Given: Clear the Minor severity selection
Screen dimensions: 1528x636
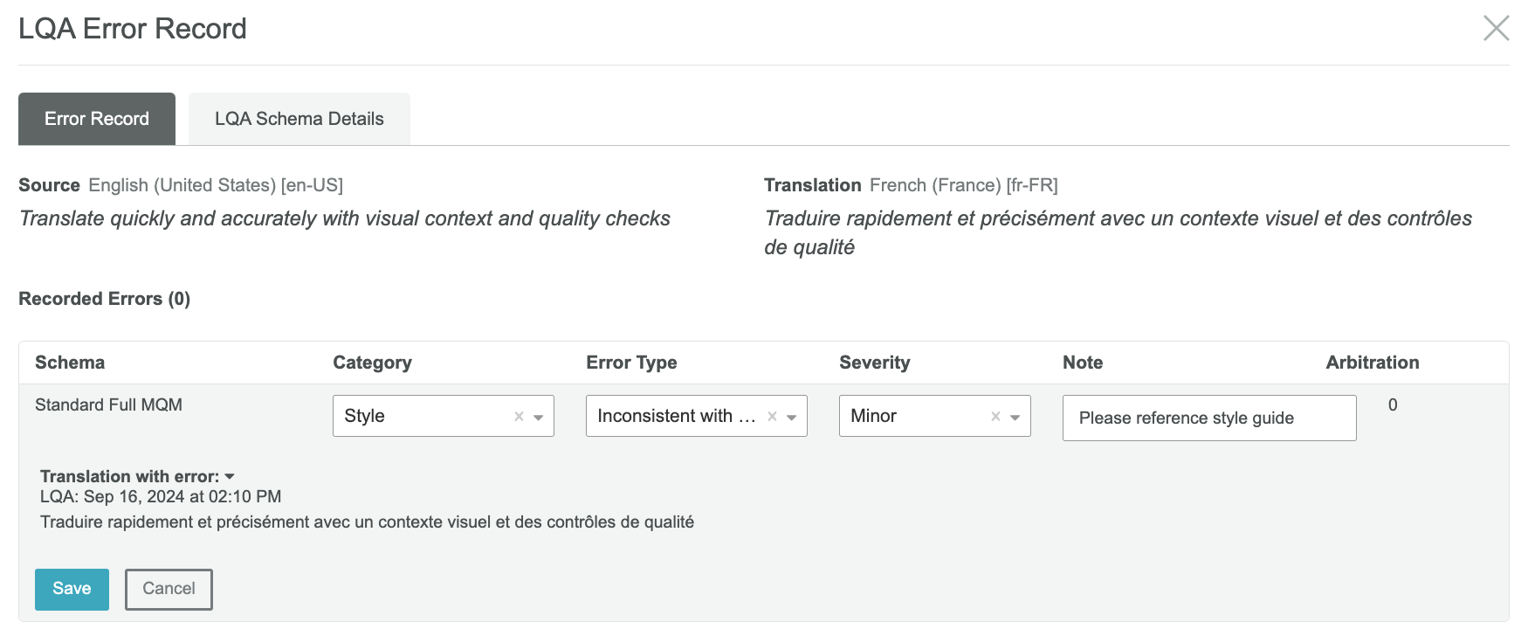Looking at the screenshot, I should tap(995, 417).
